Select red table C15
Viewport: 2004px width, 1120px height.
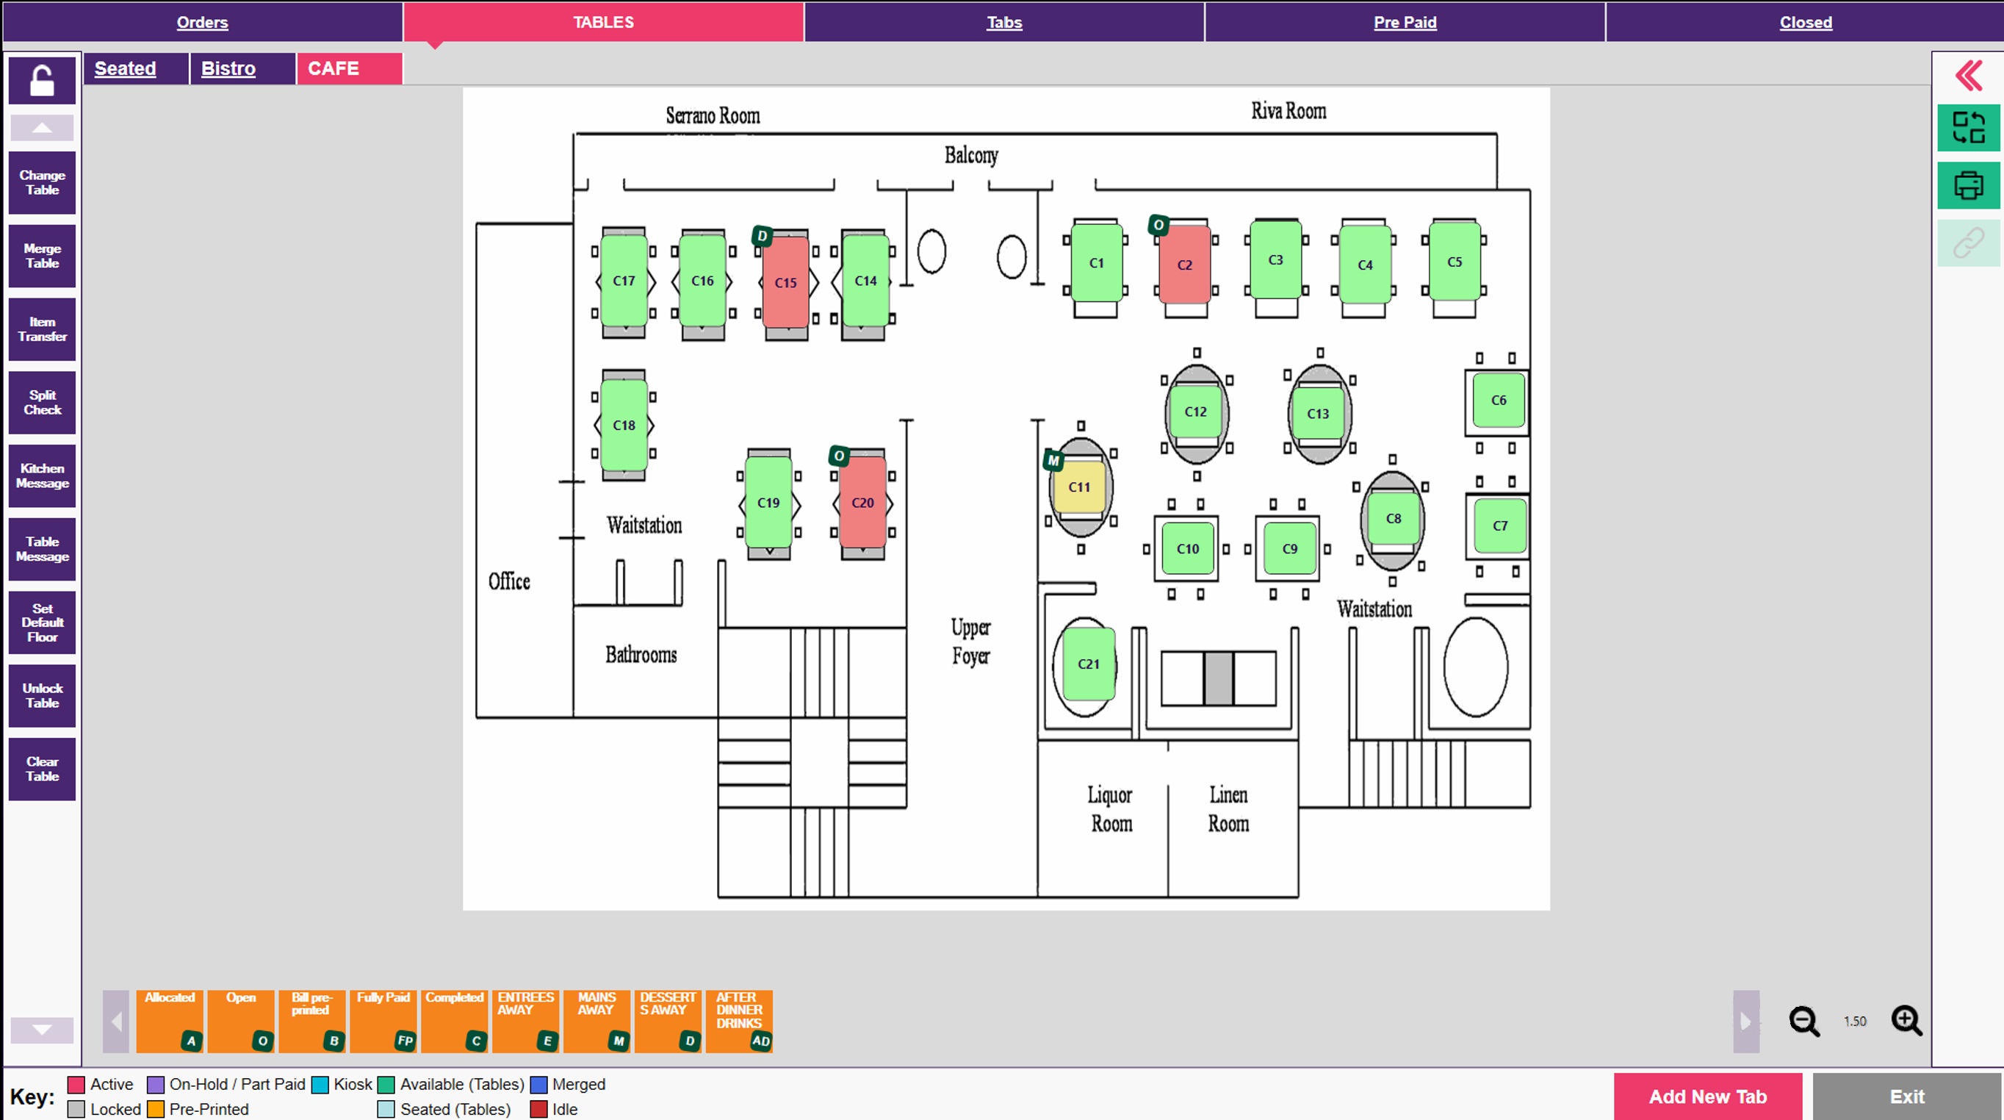point(786,282)
